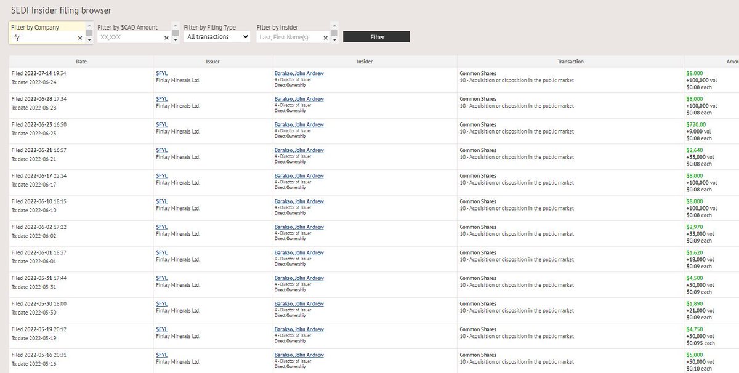The height and width of the screenshot is (373, 739).
Task: Open Barakso, John Andrew in the row filed 2022-06-17
Action: tap(299, 176)
